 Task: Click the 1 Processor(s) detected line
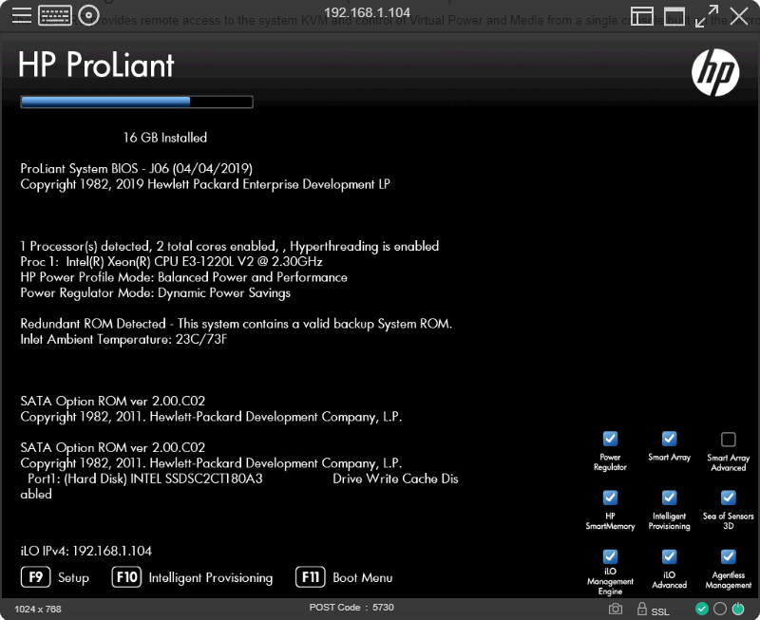tap(229, 246)
